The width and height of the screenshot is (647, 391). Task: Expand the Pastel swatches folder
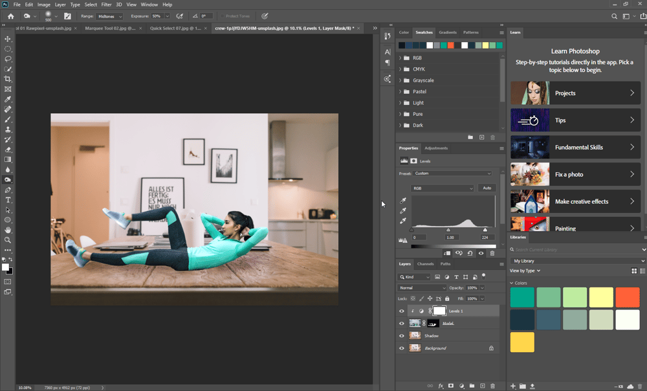(x=400, y=91)
